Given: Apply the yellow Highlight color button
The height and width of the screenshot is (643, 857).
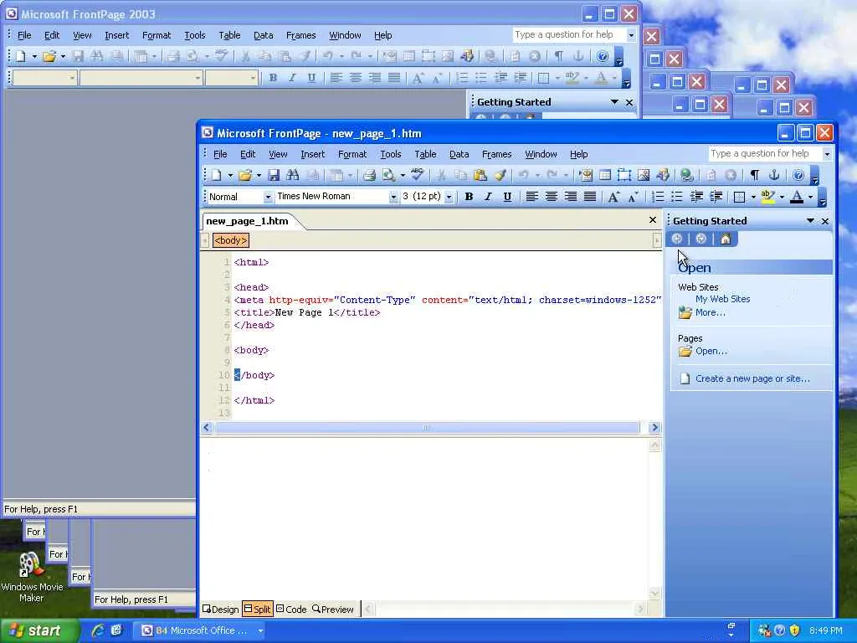Looking at the screenshot, I should point(768,197).
